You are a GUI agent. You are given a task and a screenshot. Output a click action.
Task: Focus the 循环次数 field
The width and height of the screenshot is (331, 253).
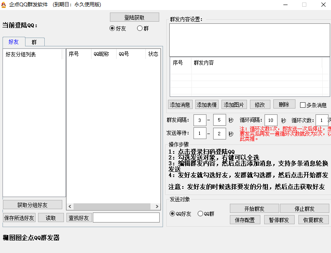click(322, 120)
